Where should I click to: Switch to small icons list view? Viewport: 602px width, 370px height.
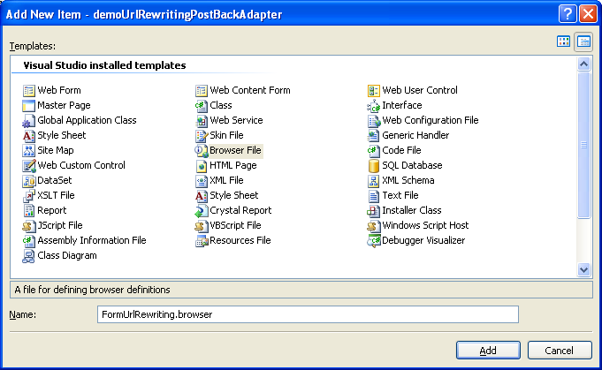click(x=583, y=42)
